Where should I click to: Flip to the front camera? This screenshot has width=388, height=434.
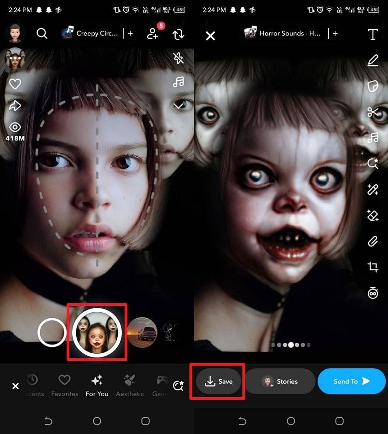pyautogui.click(x=178, y=33)
